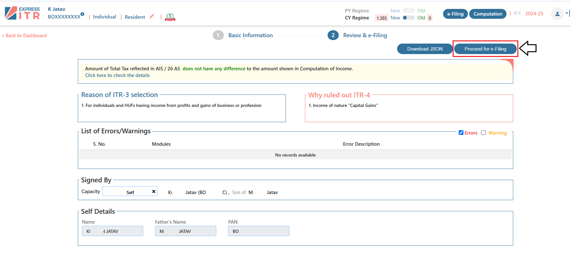The width and height of the screenshot is (570, 258).
Task: Click the PAN input field
Action: [x=259, y=231]
